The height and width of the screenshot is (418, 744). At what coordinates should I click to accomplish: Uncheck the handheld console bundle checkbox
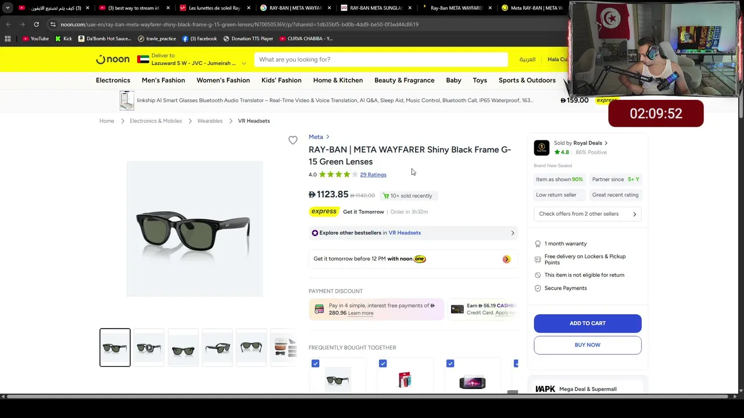coord(450,363)
